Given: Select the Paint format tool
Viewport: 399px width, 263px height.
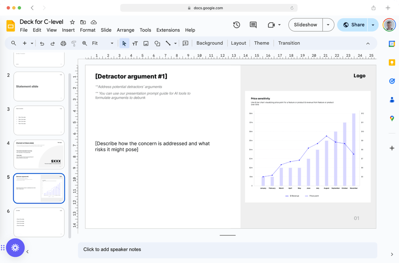Looking at the screenshot, I should click(74, 43).
